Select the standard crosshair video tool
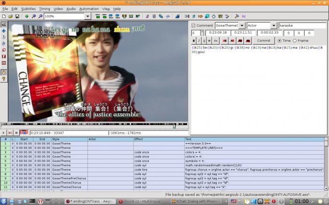This screenshot has height=205, width=329. tap(4, 24)
